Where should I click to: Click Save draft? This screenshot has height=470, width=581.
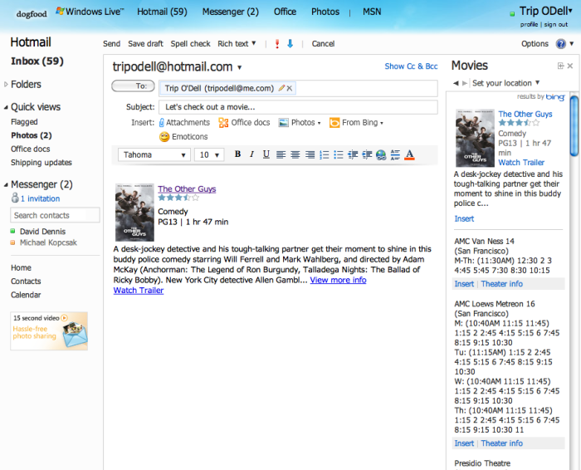coord(145,44)
